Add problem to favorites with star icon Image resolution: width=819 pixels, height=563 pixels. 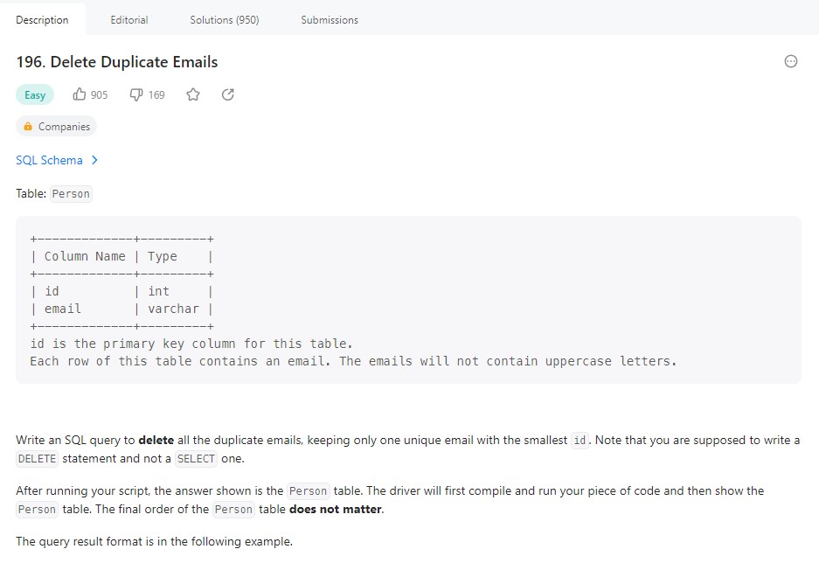pos(193,94)
